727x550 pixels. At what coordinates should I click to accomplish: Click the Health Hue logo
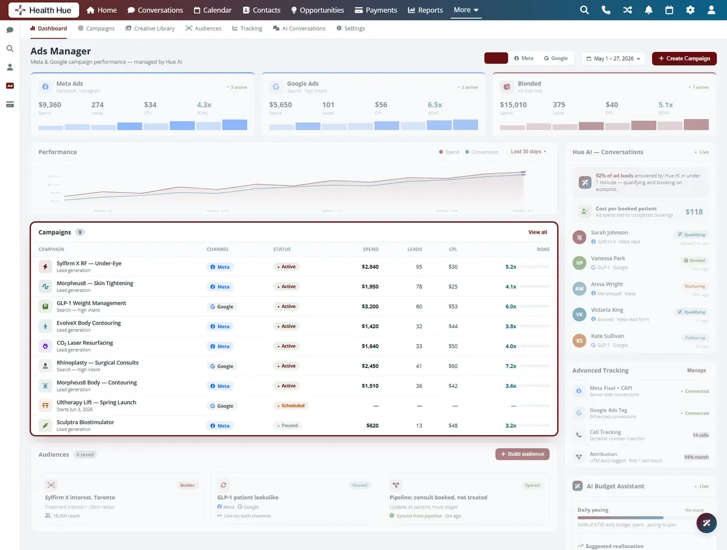[44, 10]
